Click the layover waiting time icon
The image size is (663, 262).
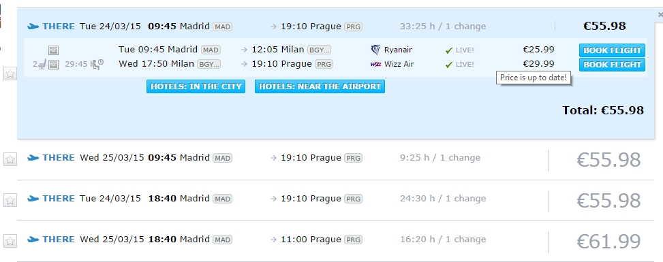point(97,64)
